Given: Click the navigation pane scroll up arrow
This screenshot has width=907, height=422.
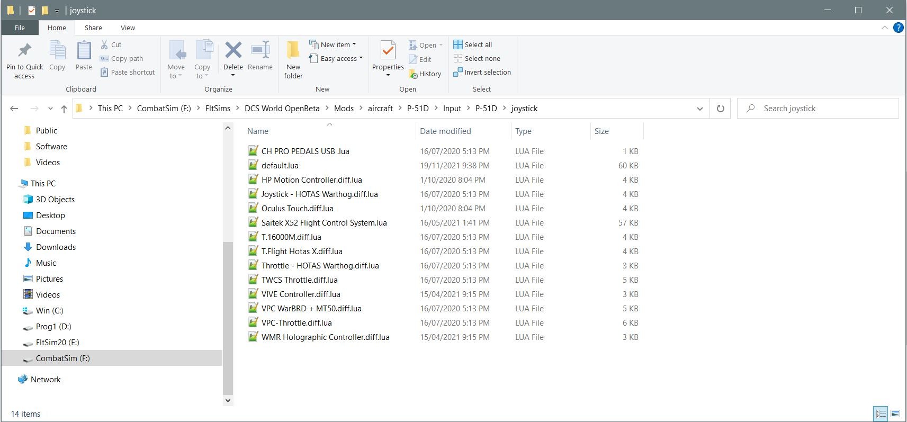Looking at the screenshot, I should click(x=228, y=128).
